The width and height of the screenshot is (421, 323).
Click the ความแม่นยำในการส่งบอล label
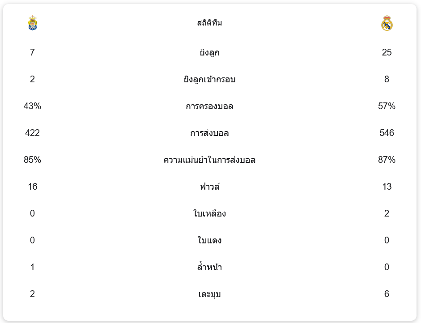pos(209,160)
